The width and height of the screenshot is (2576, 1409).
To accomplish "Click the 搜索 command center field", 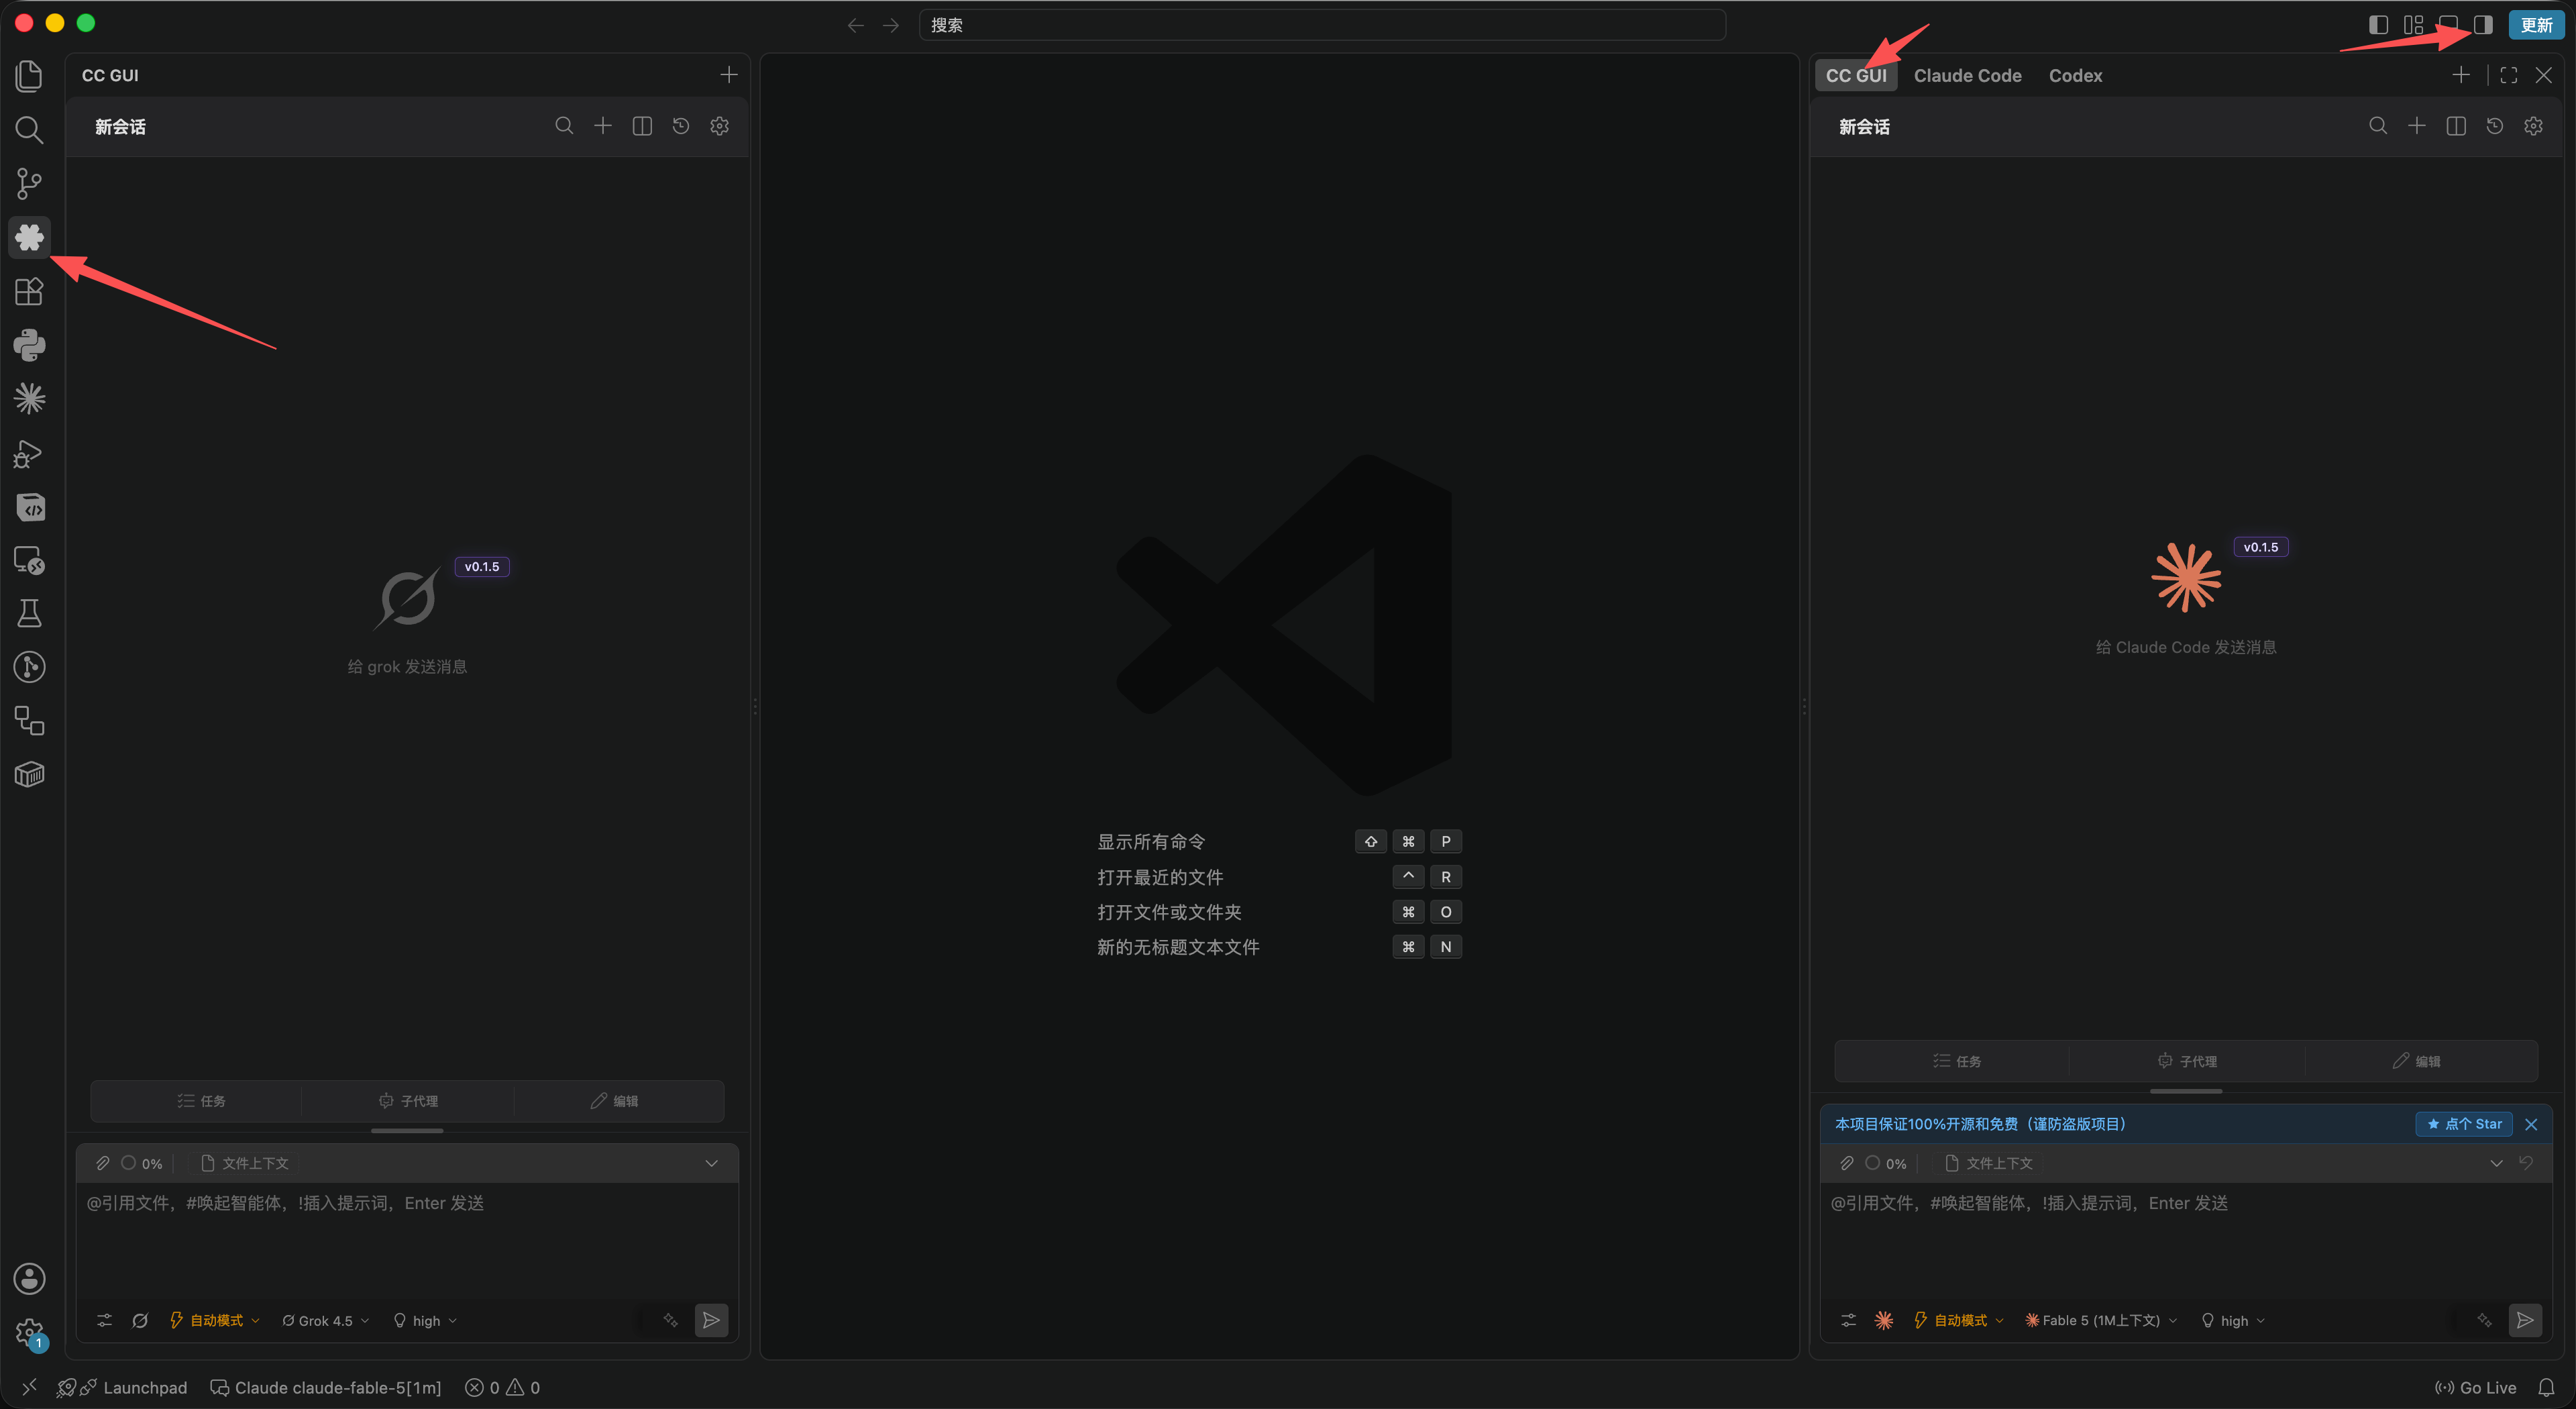I will (1322, 25).
